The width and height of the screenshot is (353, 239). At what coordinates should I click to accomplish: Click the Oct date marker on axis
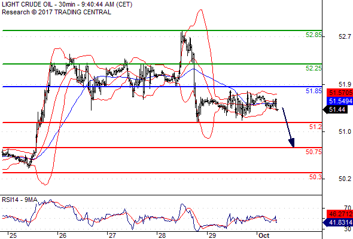(264, 235)
